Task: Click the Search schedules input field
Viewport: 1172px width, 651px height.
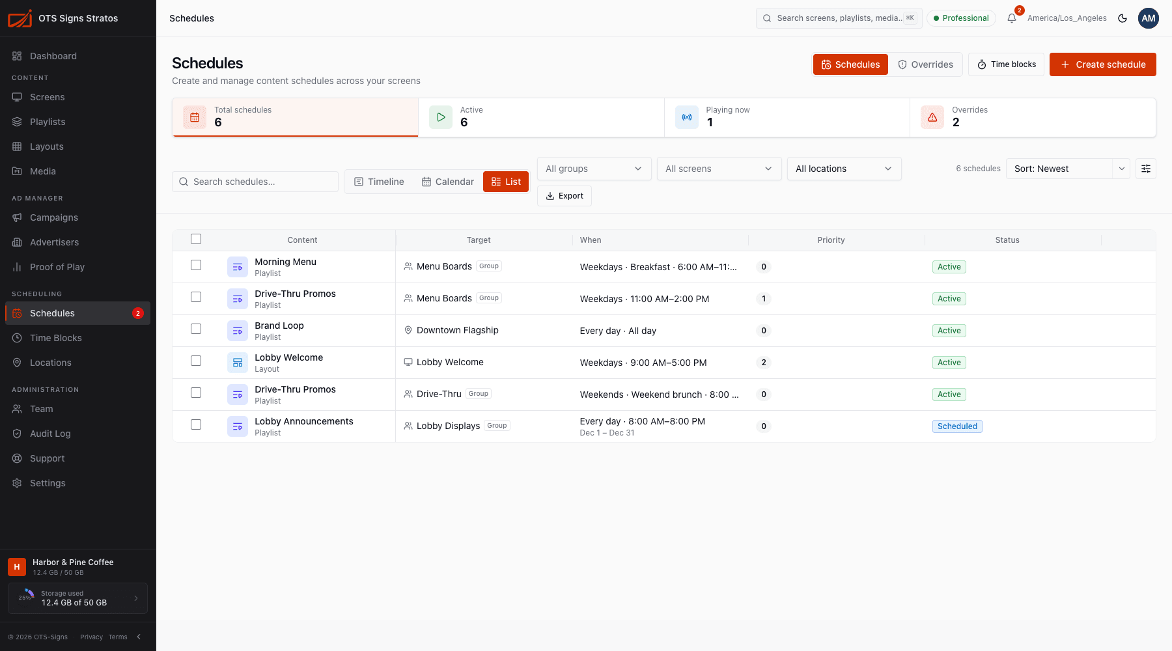Action: pos(255,182)
